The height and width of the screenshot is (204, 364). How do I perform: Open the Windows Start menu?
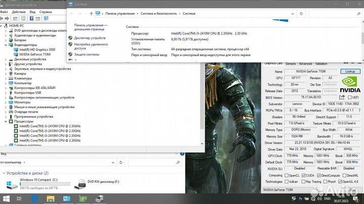(x=6, y=198)
